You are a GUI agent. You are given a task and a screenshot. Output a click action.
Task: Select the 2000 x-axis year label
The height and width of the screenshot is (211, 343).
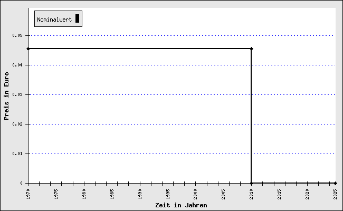(x=196, y=193)
